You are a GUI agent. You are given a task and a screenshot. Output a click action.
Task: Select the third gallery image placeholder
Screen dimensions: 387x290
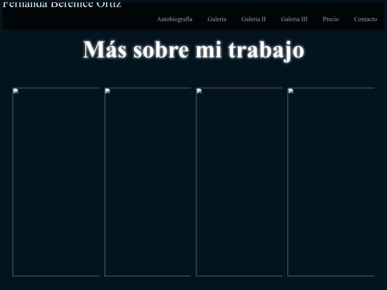[239, 182]
